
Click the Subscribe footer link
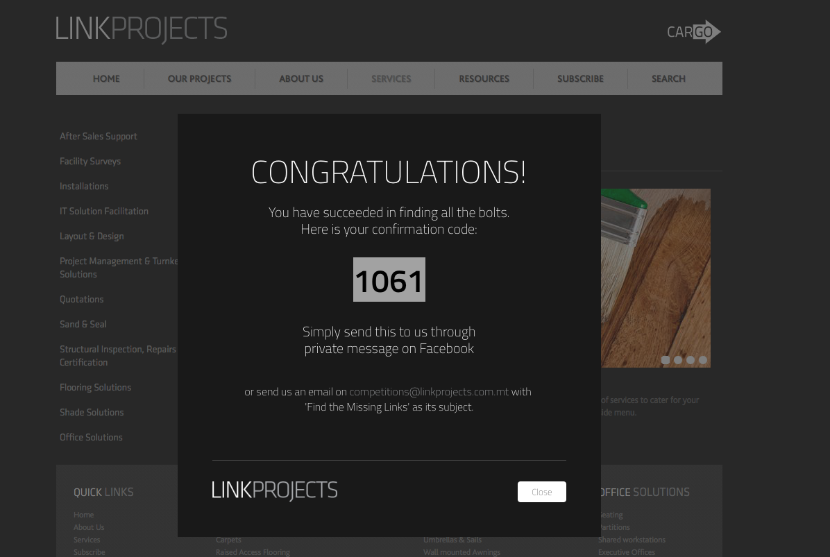[90, 552]
